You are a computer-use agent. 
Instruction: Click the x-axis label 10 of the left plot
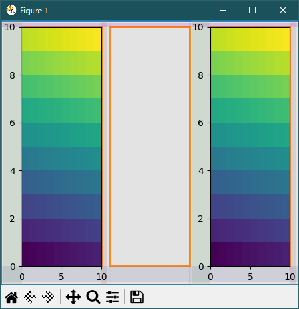101,277
